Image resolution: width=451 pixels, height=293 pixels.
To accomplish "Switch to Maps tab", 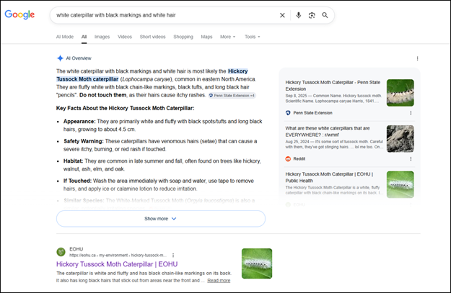I will pos(206,37).
